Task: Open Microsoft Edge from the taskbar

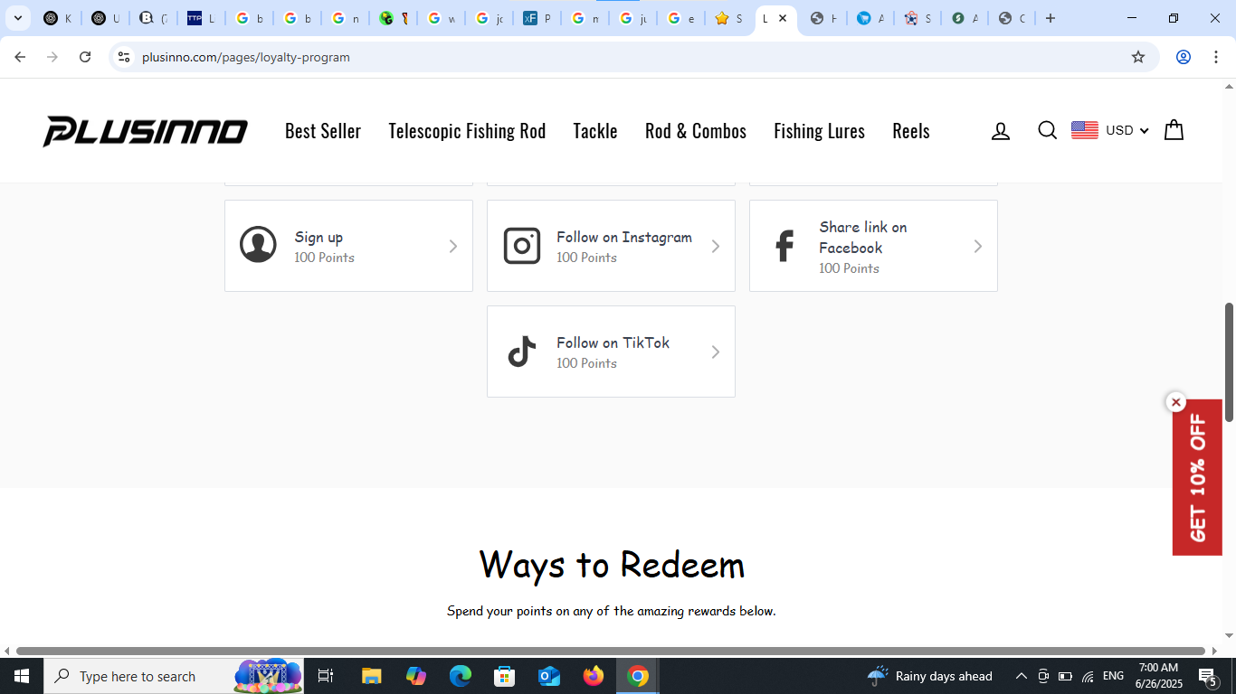Action: [x=461, y=676]
